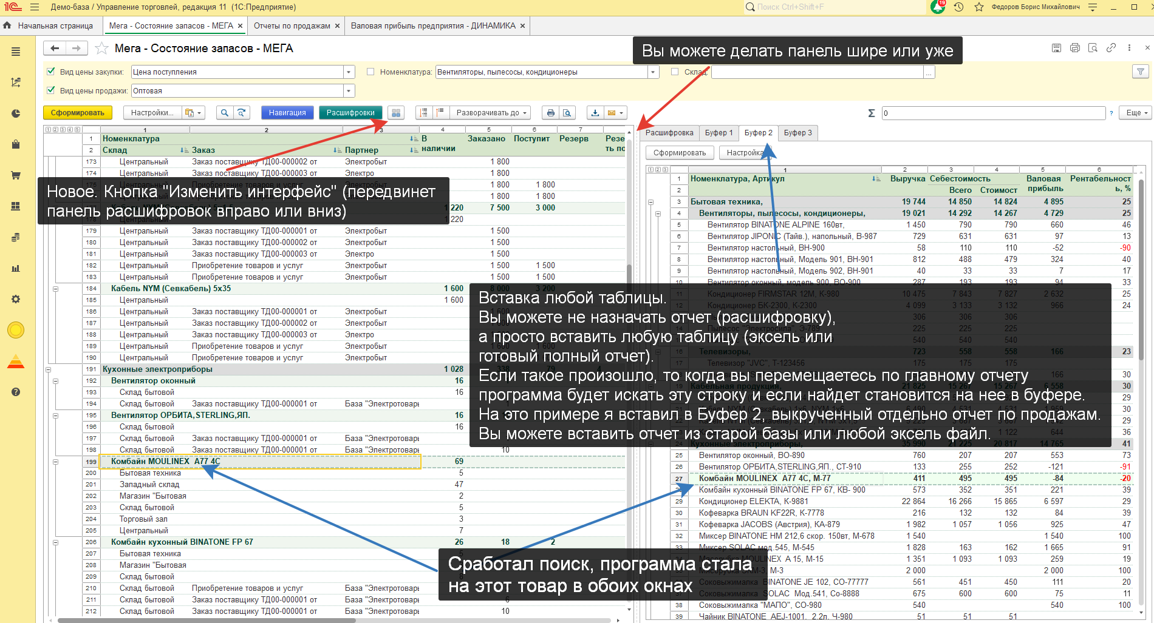Click blue Навигация button
Image resolution: width=1154 pixels, height=623 pixels.
click(287, 113)
